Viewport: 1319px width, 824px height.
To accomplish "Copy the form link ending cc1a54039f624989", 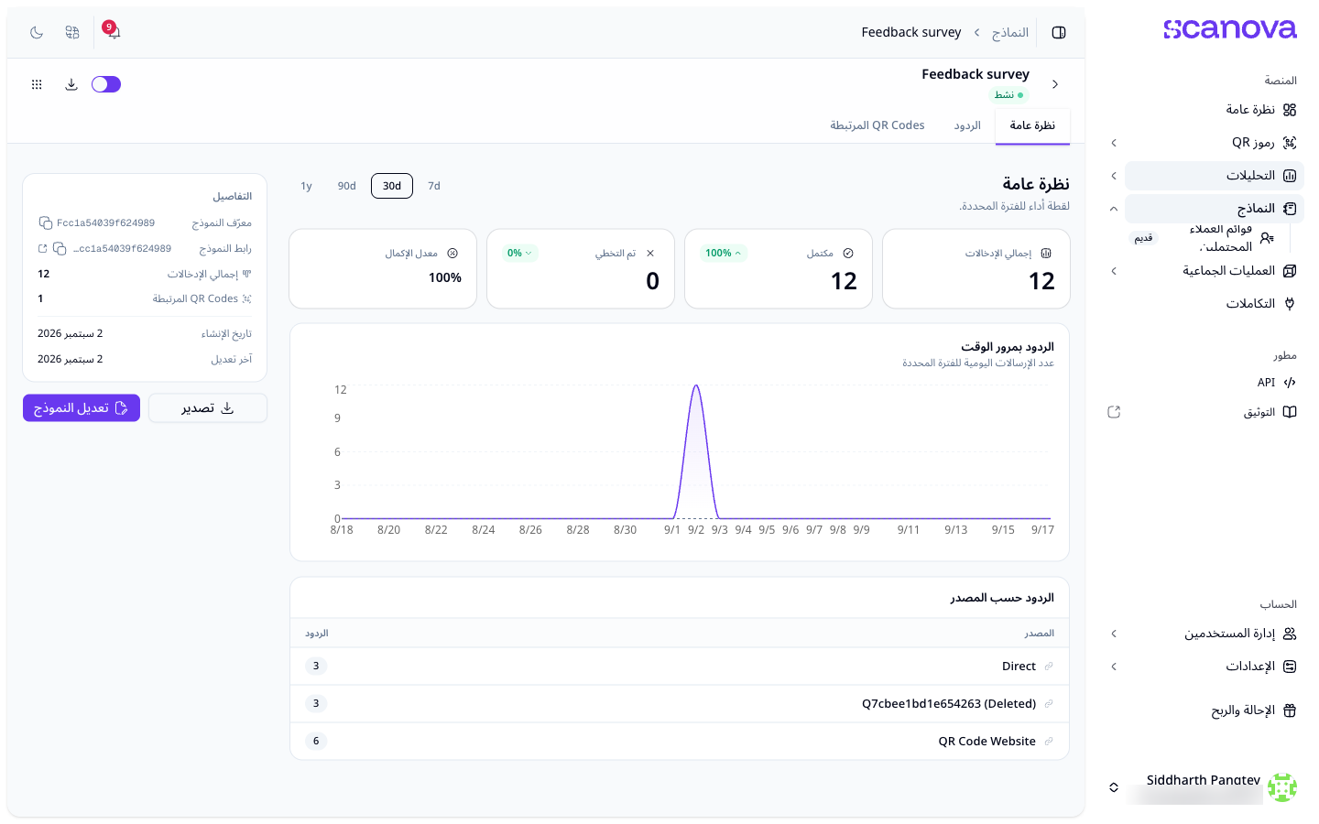I will tap(60, 248).
